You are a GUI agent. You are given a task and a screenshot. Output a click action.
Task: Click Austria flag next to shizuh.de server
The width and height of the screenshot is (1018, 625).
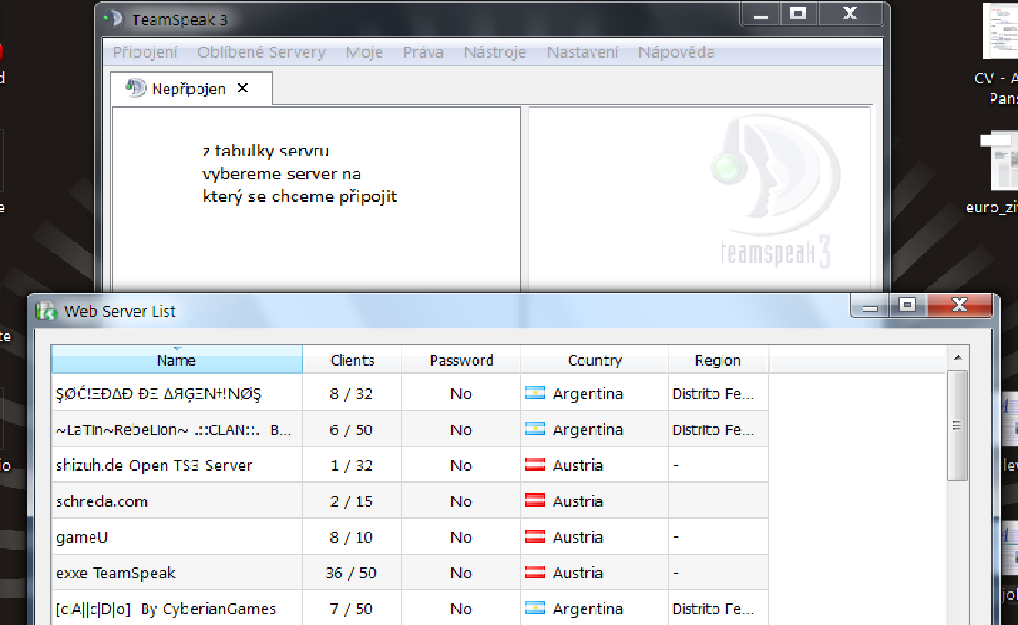click(x=535, y=465)
